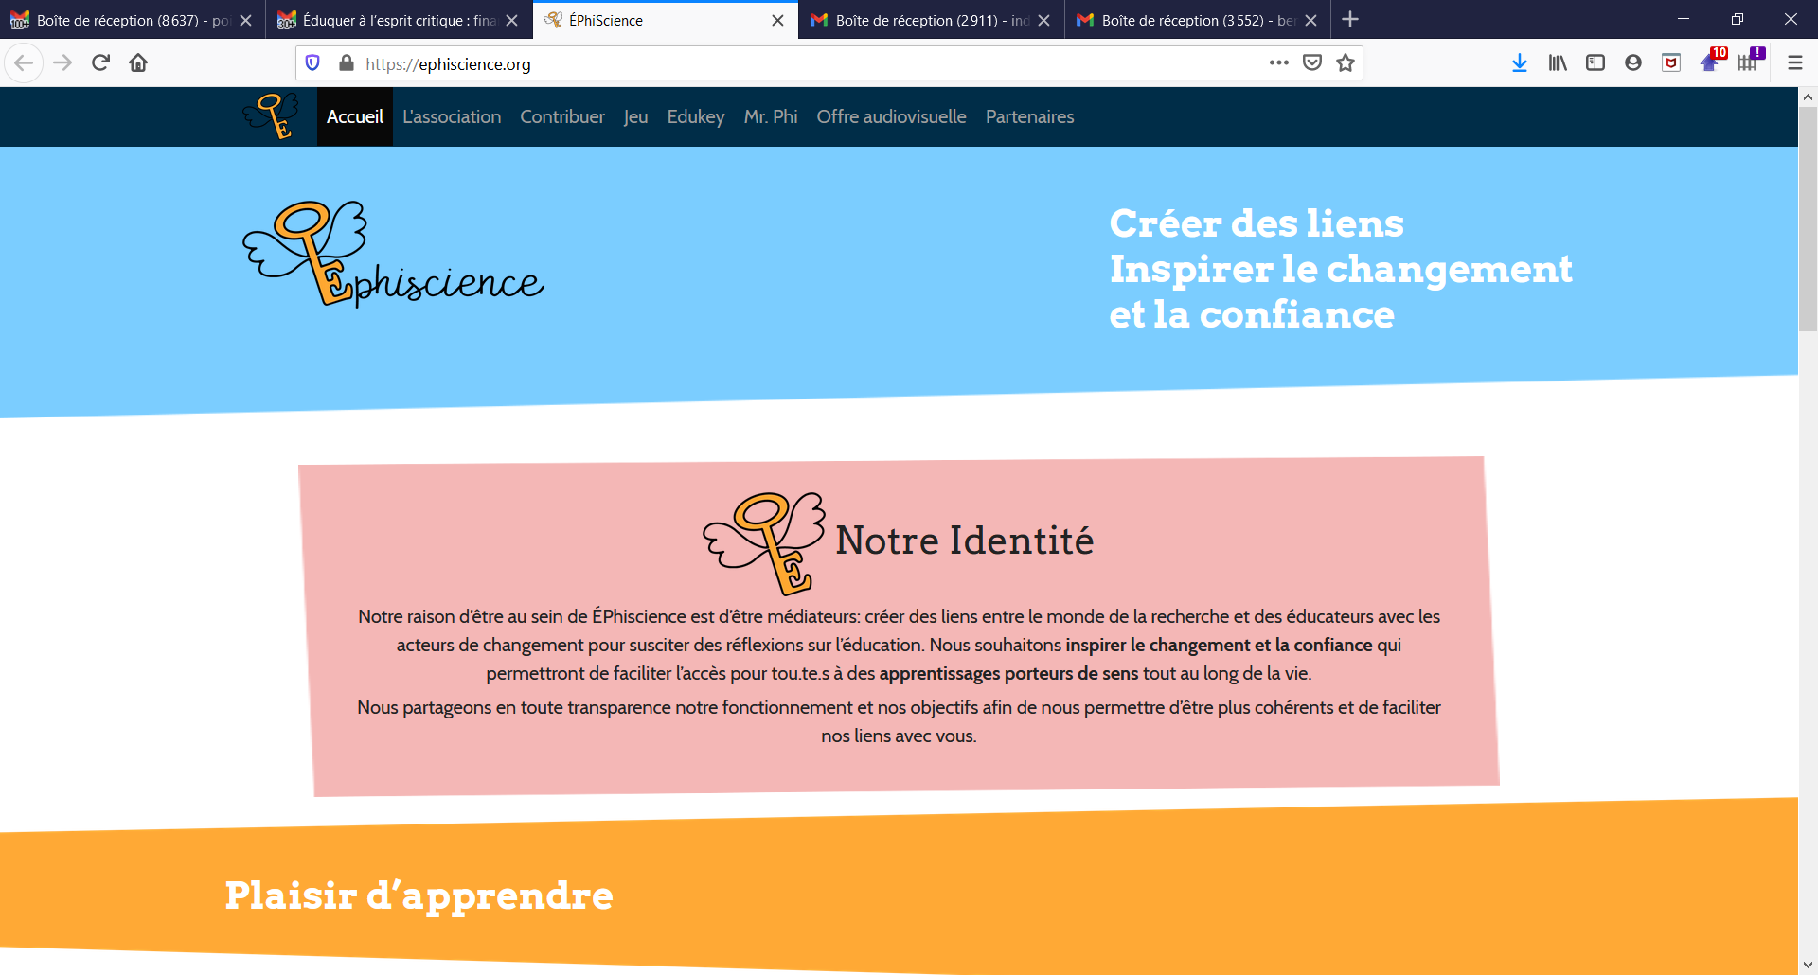
Task: Switch to Éduquer à l'esprit critique tab
Action: point(398,20)
